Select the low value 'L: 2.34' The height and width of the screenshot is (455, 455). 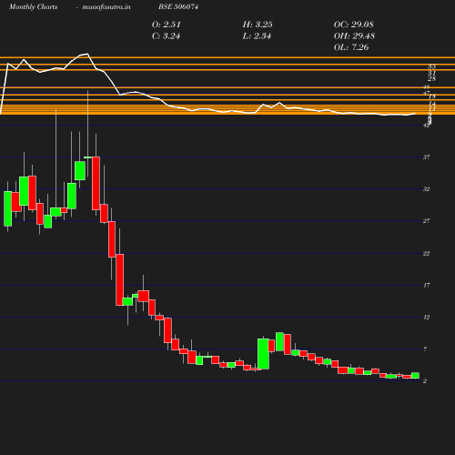point(257,36)
